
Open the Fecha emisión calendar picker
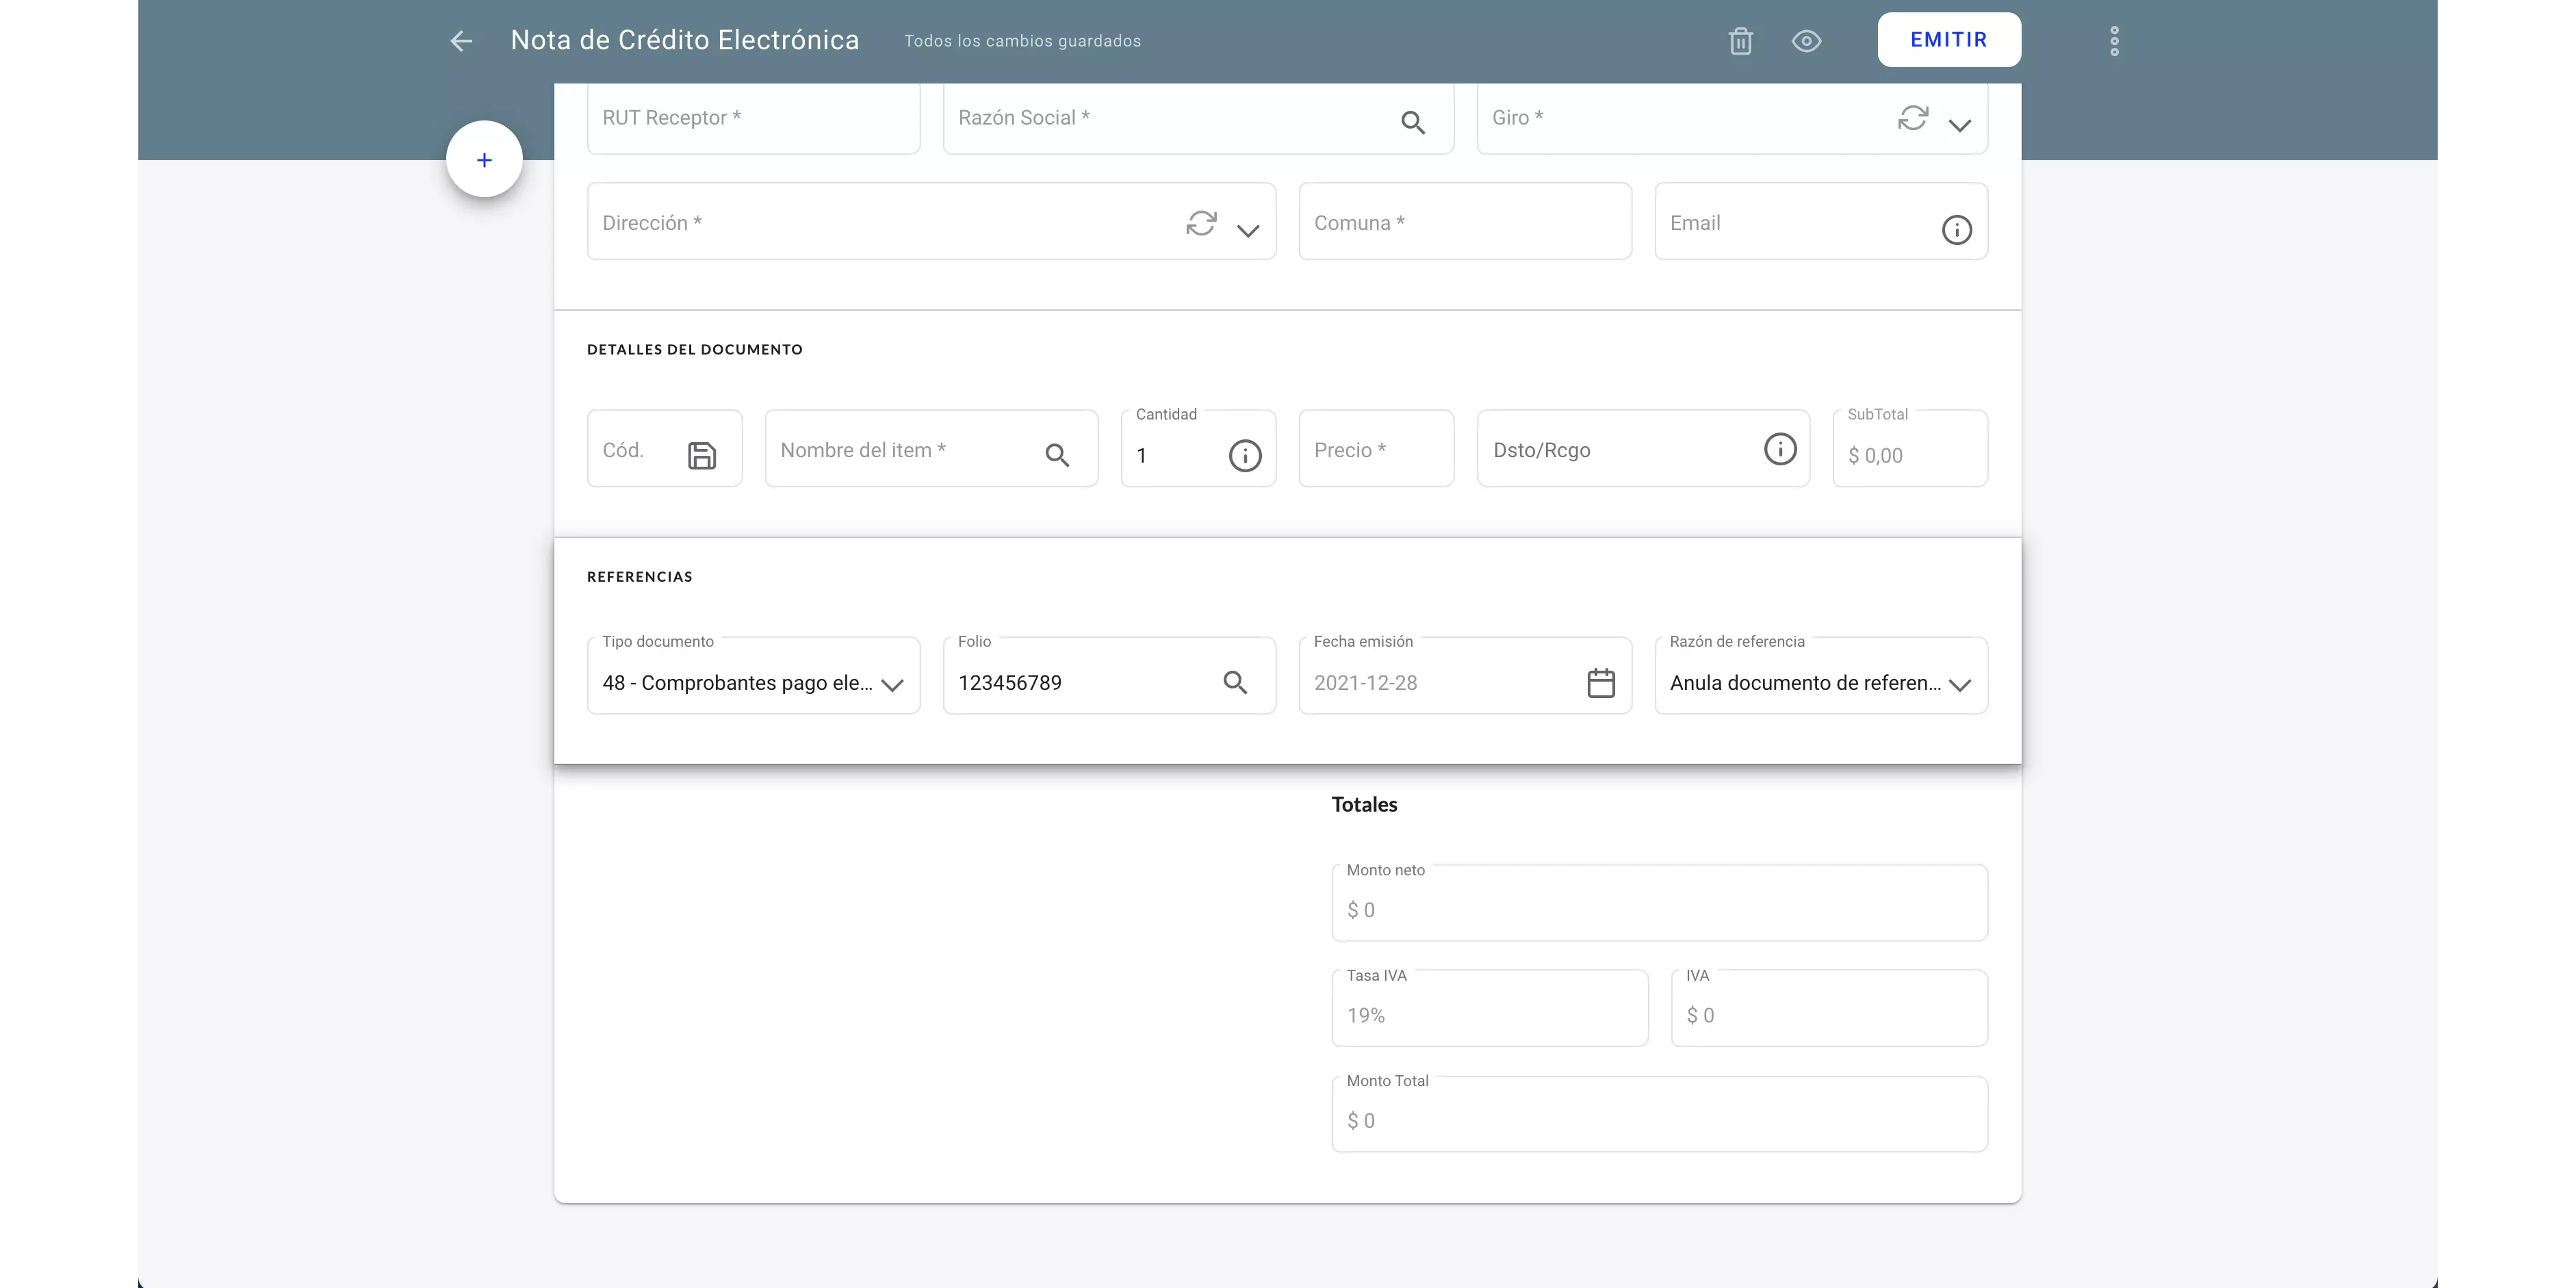(1600, 683)
